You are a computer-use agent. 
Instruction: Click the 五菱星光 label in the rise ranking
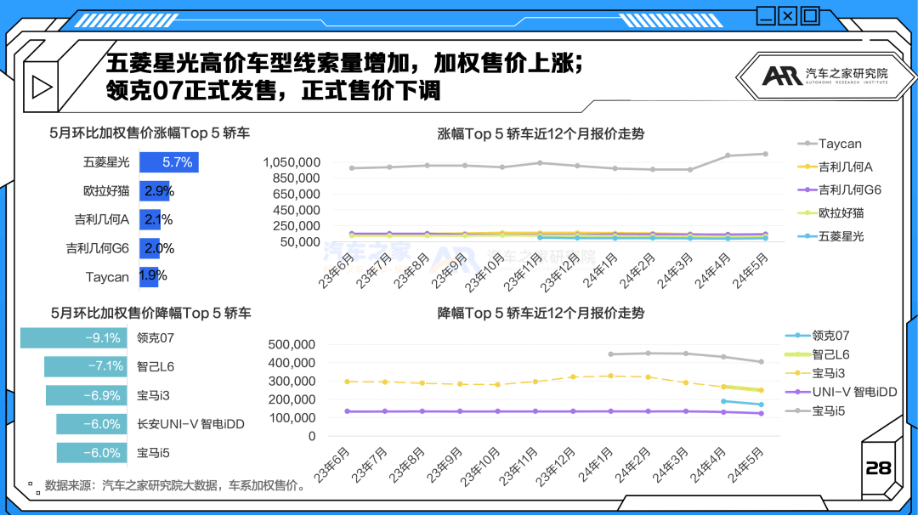coord(106,162)
